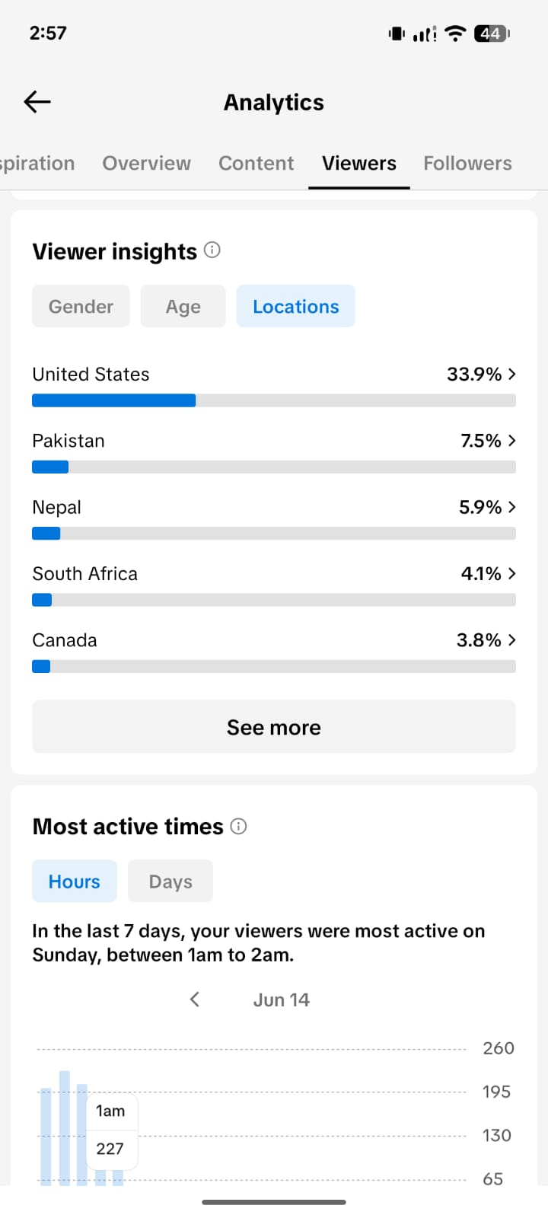Select the Age filter chip

(183, 306)
